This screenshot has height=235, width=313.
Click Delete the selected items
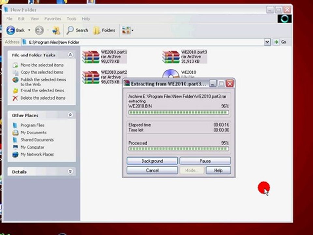tap(43, 98)
